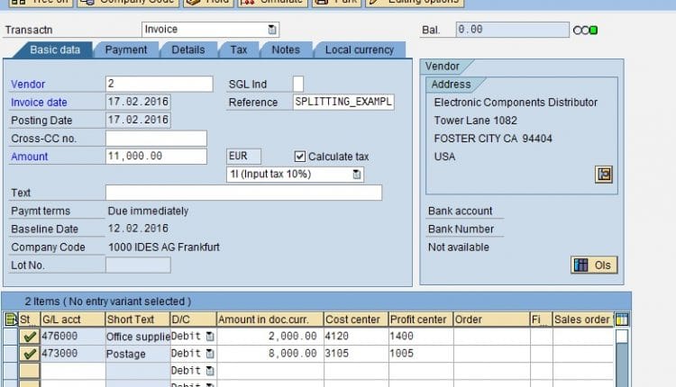Click the Cross-CC no. input field
This screenshot has width=676, height=387.
click(156, 139)
